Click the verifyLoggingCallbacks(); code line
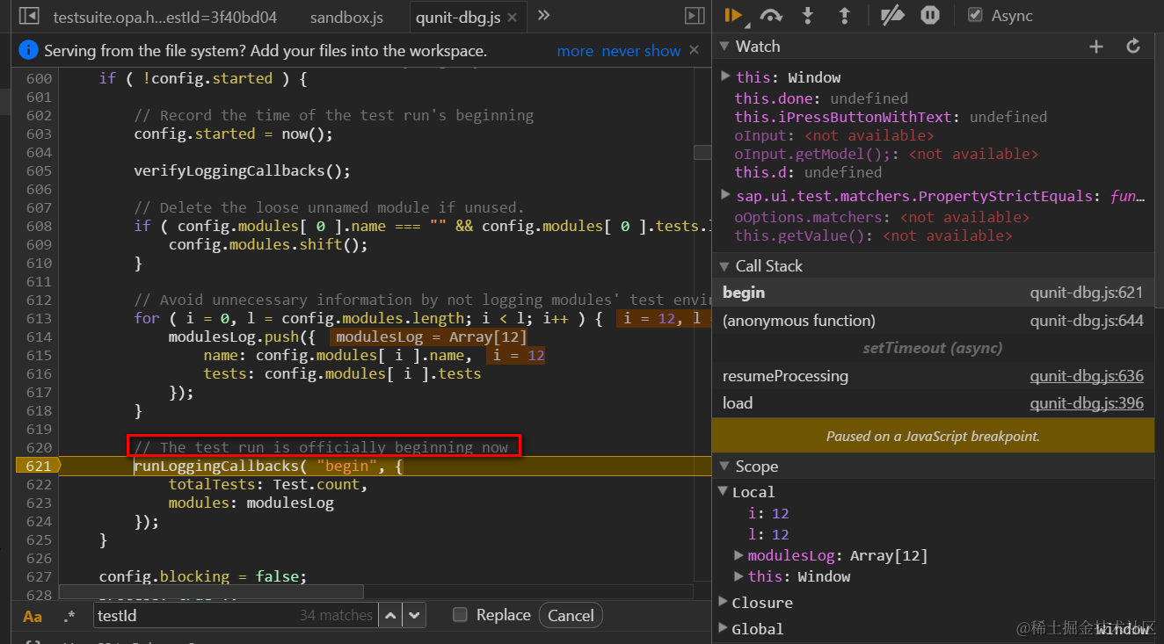Viewport: 1164px width, 644px height. (x=242, y=170)
